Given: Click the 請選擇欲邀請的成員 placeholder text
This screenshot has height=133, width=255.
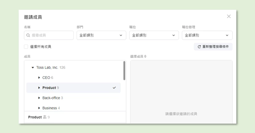Looking at the screenshot, I should click(181, 114).
